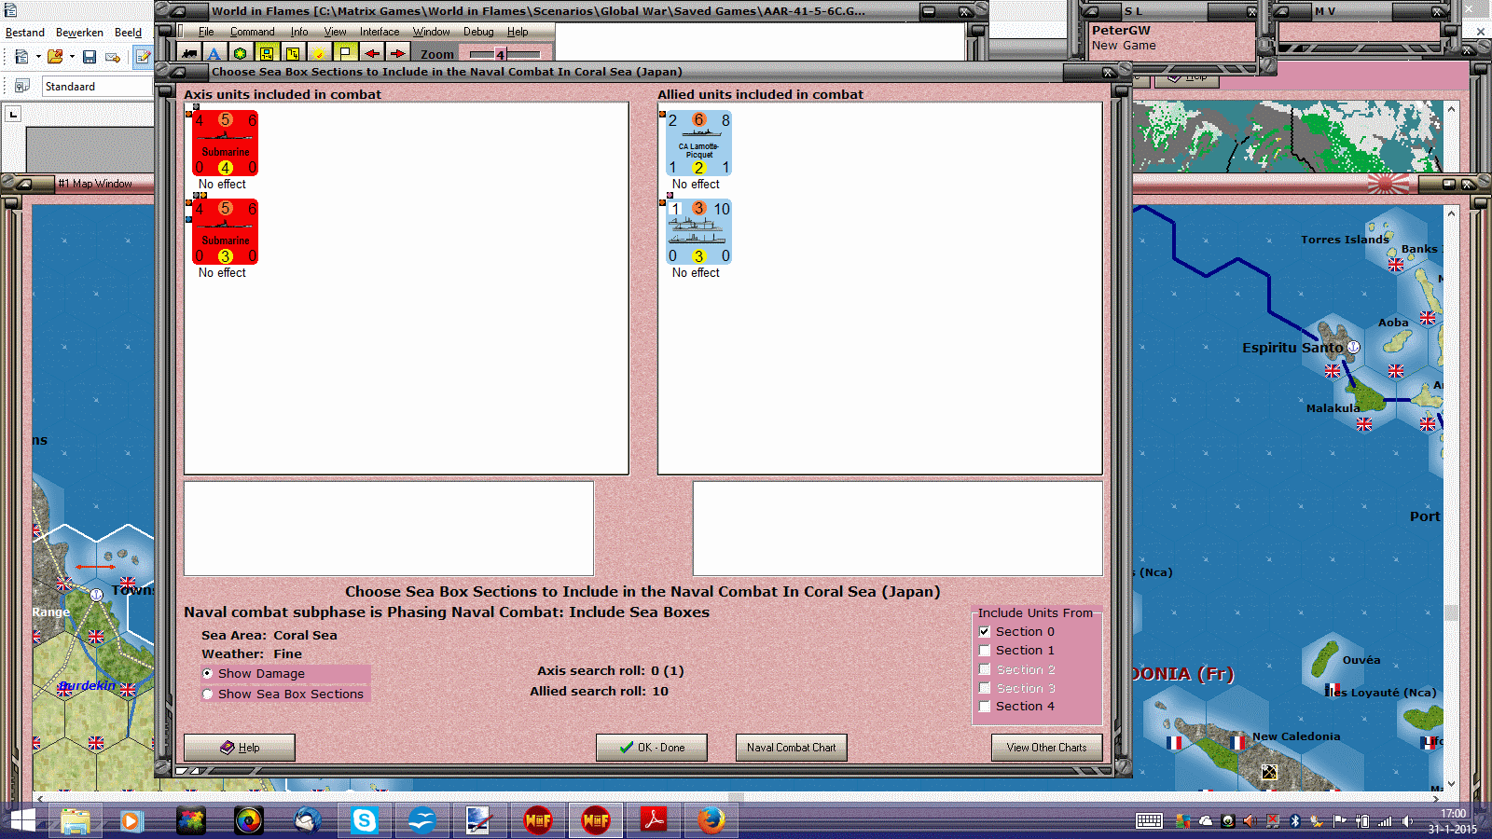This screenshot has height=839, width=1492.
Task: Open Thunderbird mail from the taskbar
Action: pyautogui.click(x=307, y=820)
